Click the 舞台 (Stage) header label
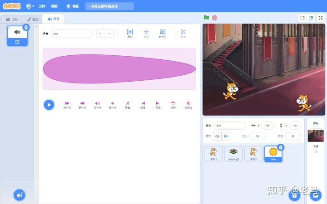This screenshot has height=204, width=327. (x=316, y=123)
